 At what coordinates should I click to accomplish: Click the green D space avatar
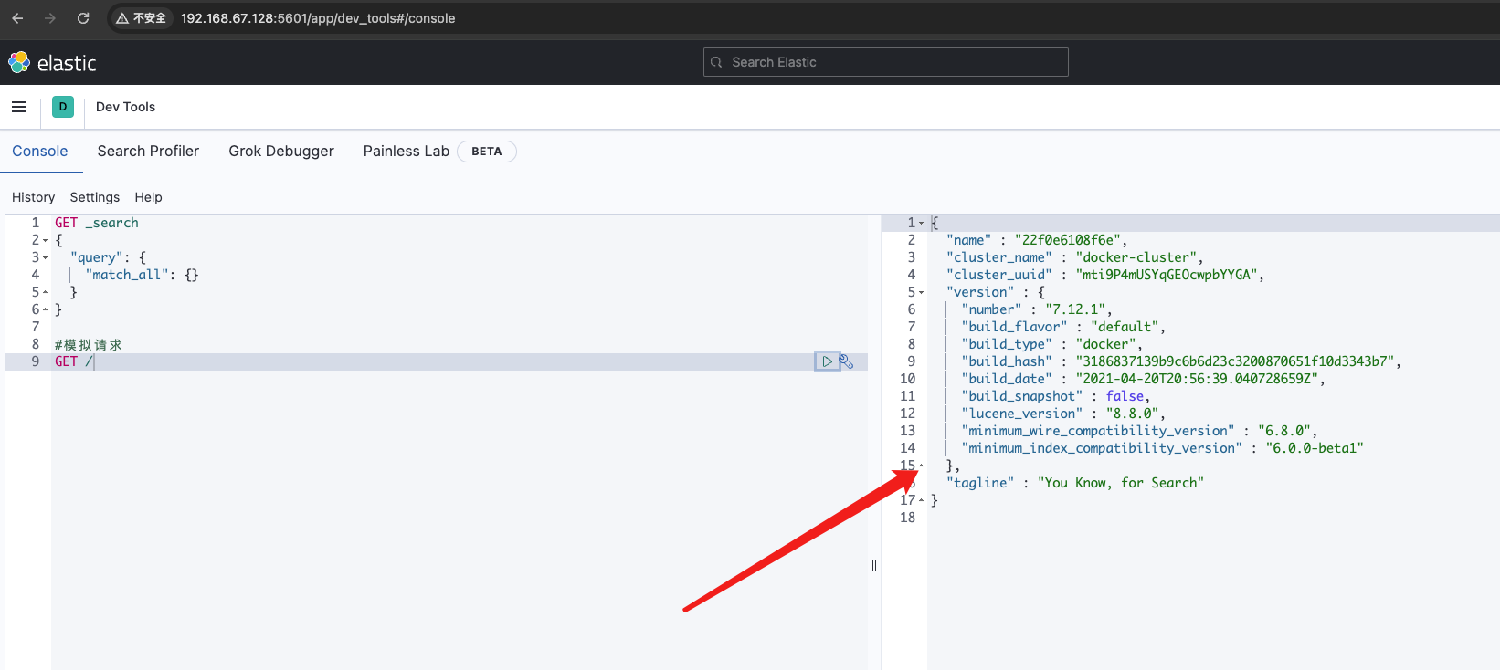click(63, 107)
